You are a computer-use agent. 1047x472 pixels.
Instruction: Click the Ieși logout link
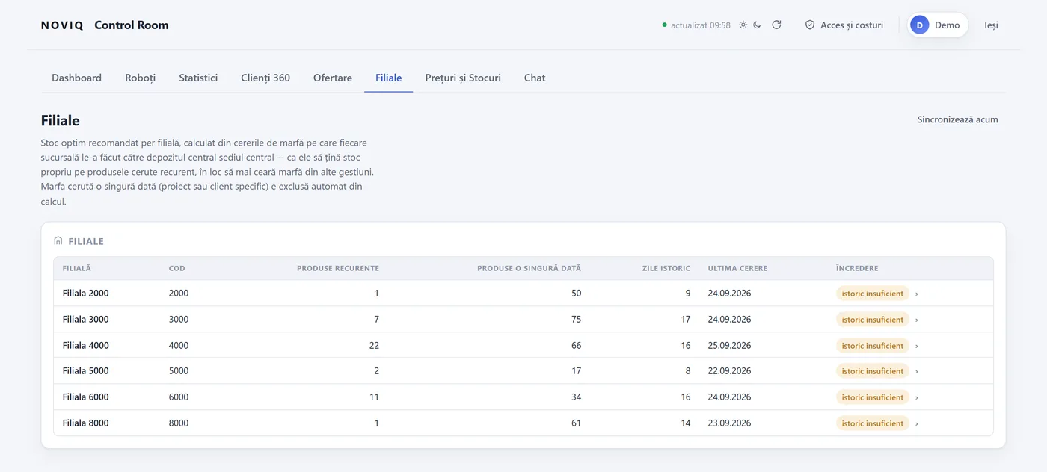[991, 25]
